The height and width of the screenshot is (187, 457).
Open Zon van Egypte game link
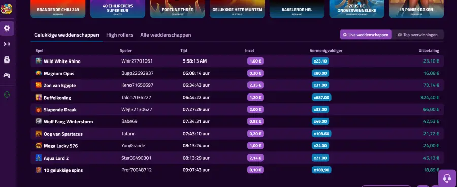[x=60, y=86]
